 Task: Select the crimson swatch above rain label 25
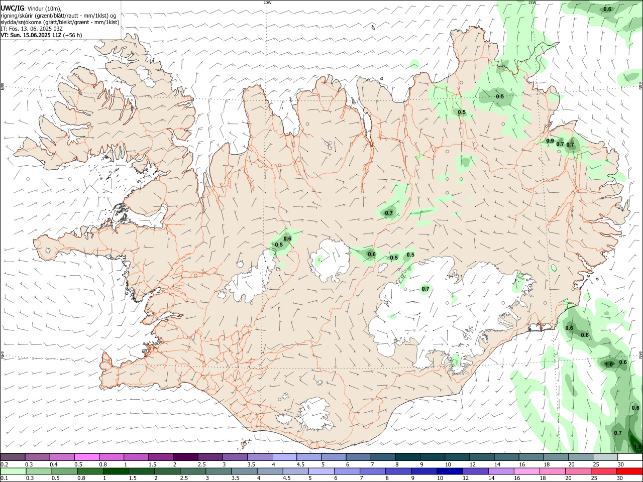tap(604, 471)
